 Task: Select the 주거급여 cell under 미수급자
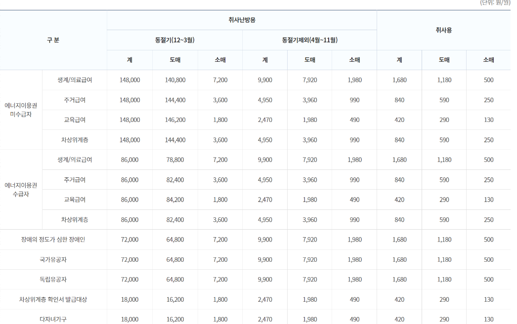(74, 100)
